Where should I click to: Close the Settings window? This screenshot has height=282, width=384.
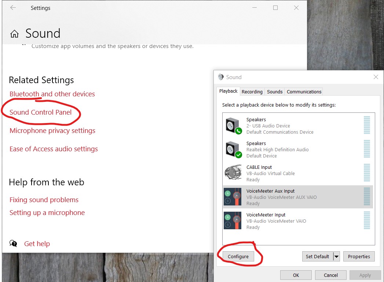[x=296, y=8]
